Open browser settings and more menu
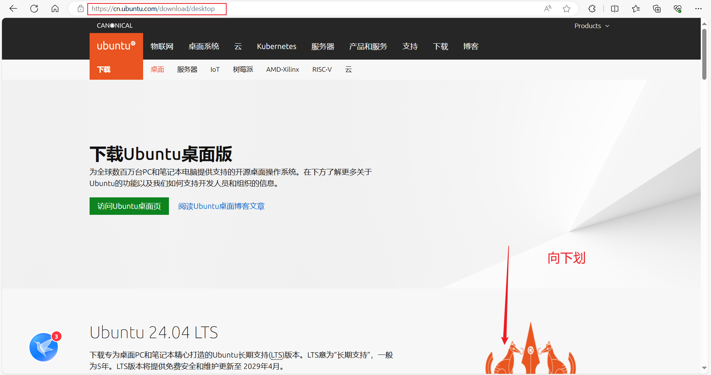The image size is (711, 375). pos(698,9)
